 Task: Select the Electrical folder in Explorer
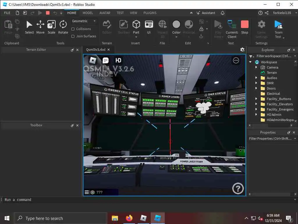tap(273, 94)
